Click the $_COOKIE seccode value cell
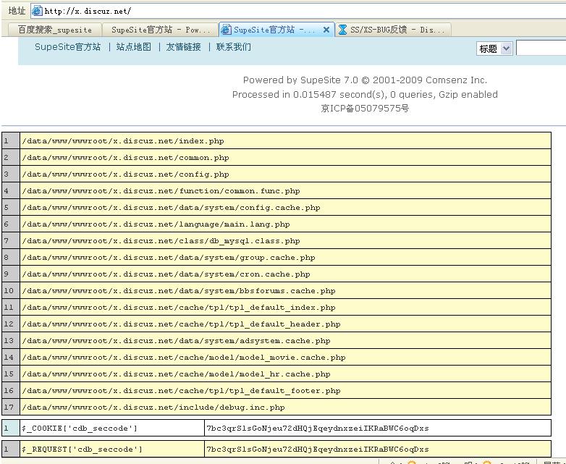Viewport: 566px width, 464px height. click(378, 429)
